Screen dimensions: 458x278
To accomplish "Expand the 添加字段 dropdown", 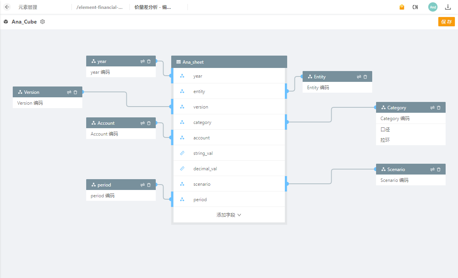I will [x=229, y=215].
